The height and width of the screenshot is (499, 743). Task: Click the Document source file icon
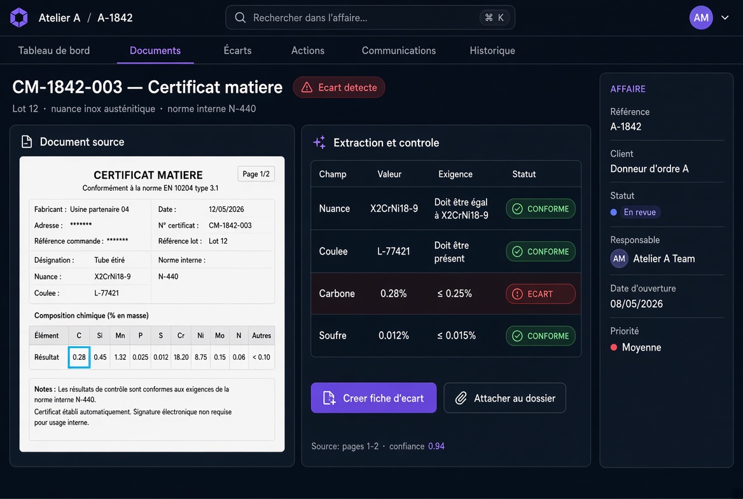(x=27, y=142)
